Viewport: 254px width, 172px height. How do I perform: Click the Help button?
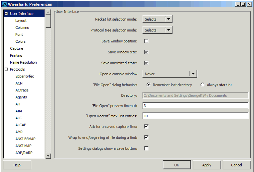[17, 165]
